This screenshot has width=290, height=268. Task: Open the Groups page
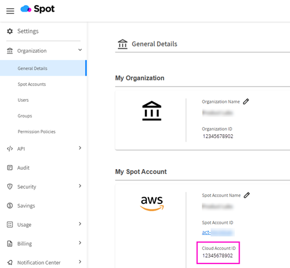pos(25,116)
